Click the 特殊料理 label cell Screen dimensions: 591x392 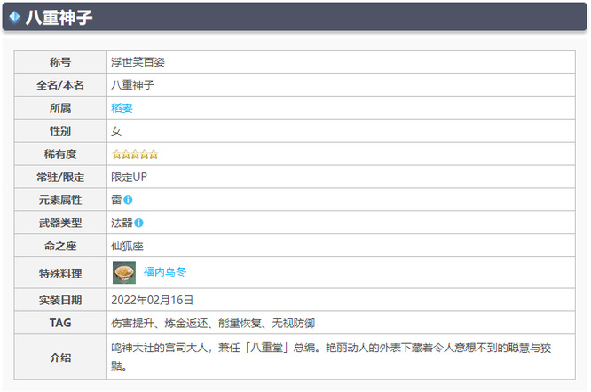[60, 273]
